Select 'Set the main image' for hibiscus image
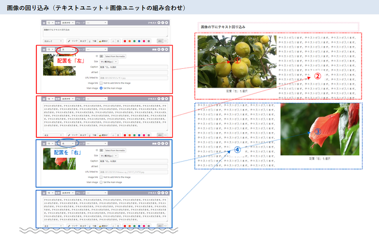The height and width of the screenshot is (234, 379). [101, 182]
